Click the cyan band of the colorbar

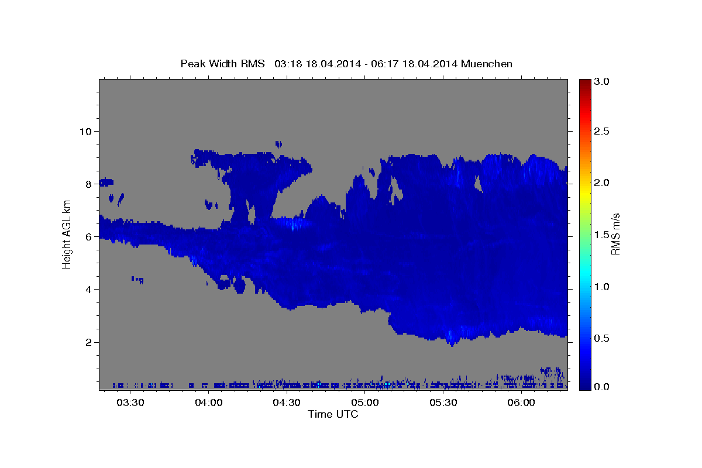point(584,275)
